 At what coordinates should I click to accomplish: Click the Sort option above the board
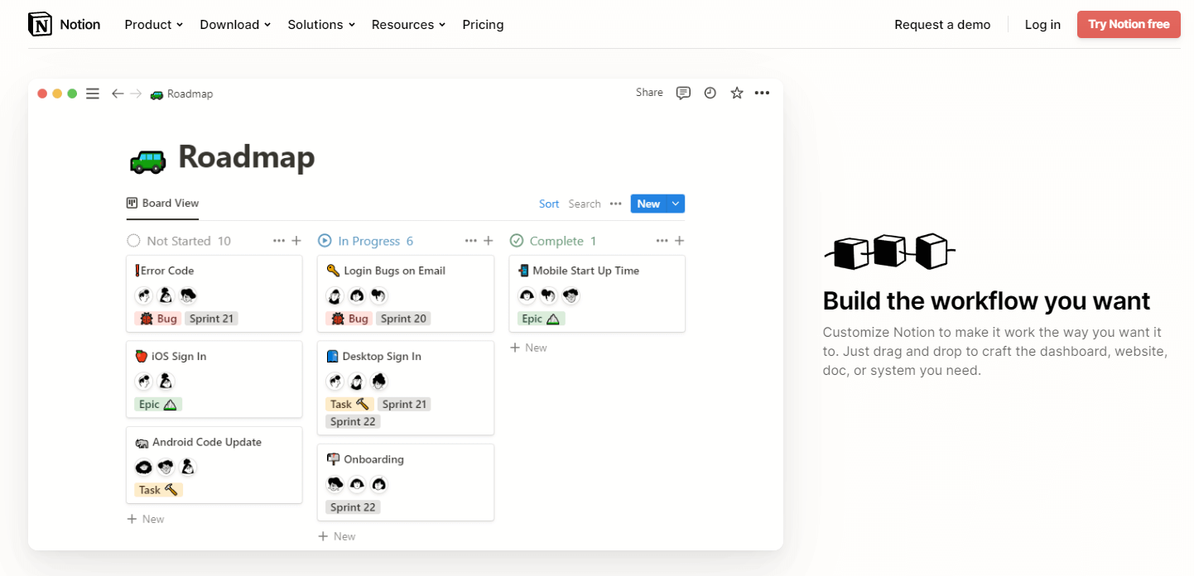(x=548, y=204)
